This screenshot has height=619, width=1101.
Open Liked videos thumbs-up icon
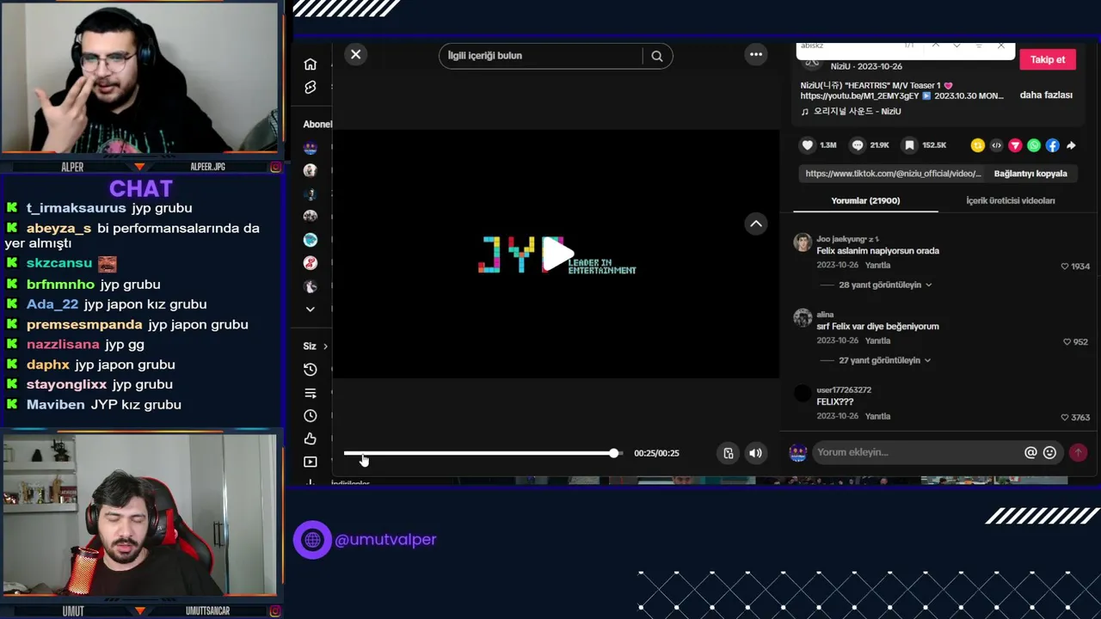pos(311,438)
